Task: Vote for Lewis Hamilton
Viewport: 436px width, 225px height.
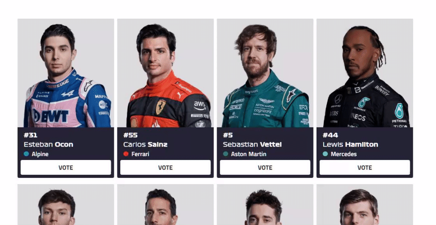Action: point(364,167)
